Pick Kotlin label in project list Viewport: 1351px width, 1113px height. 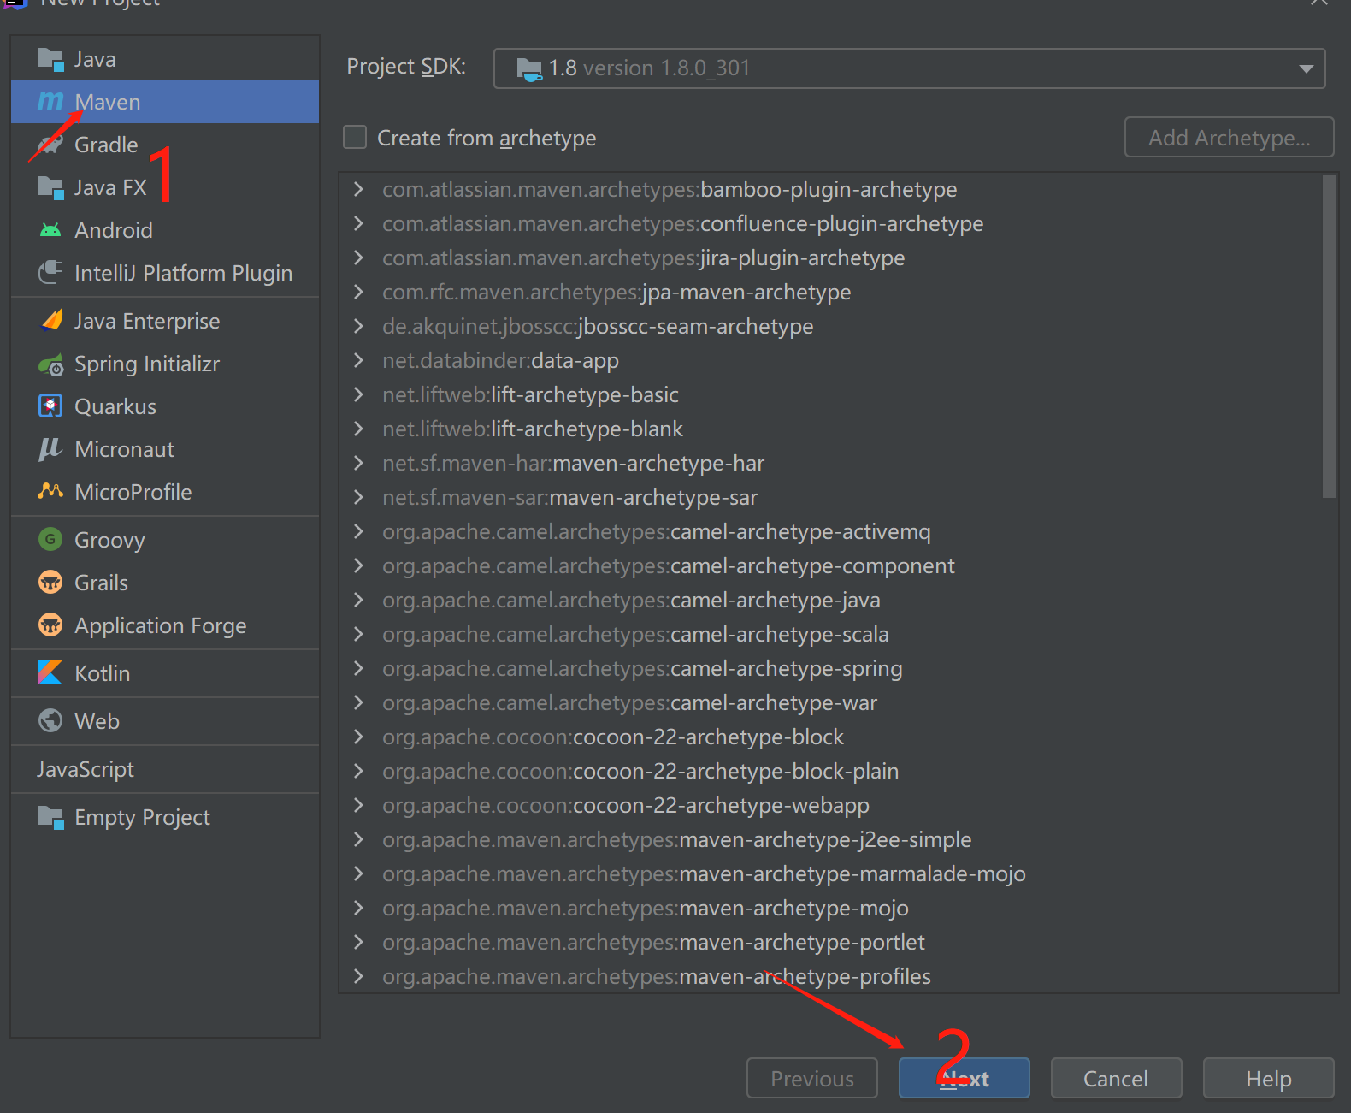tap(103, 673)
